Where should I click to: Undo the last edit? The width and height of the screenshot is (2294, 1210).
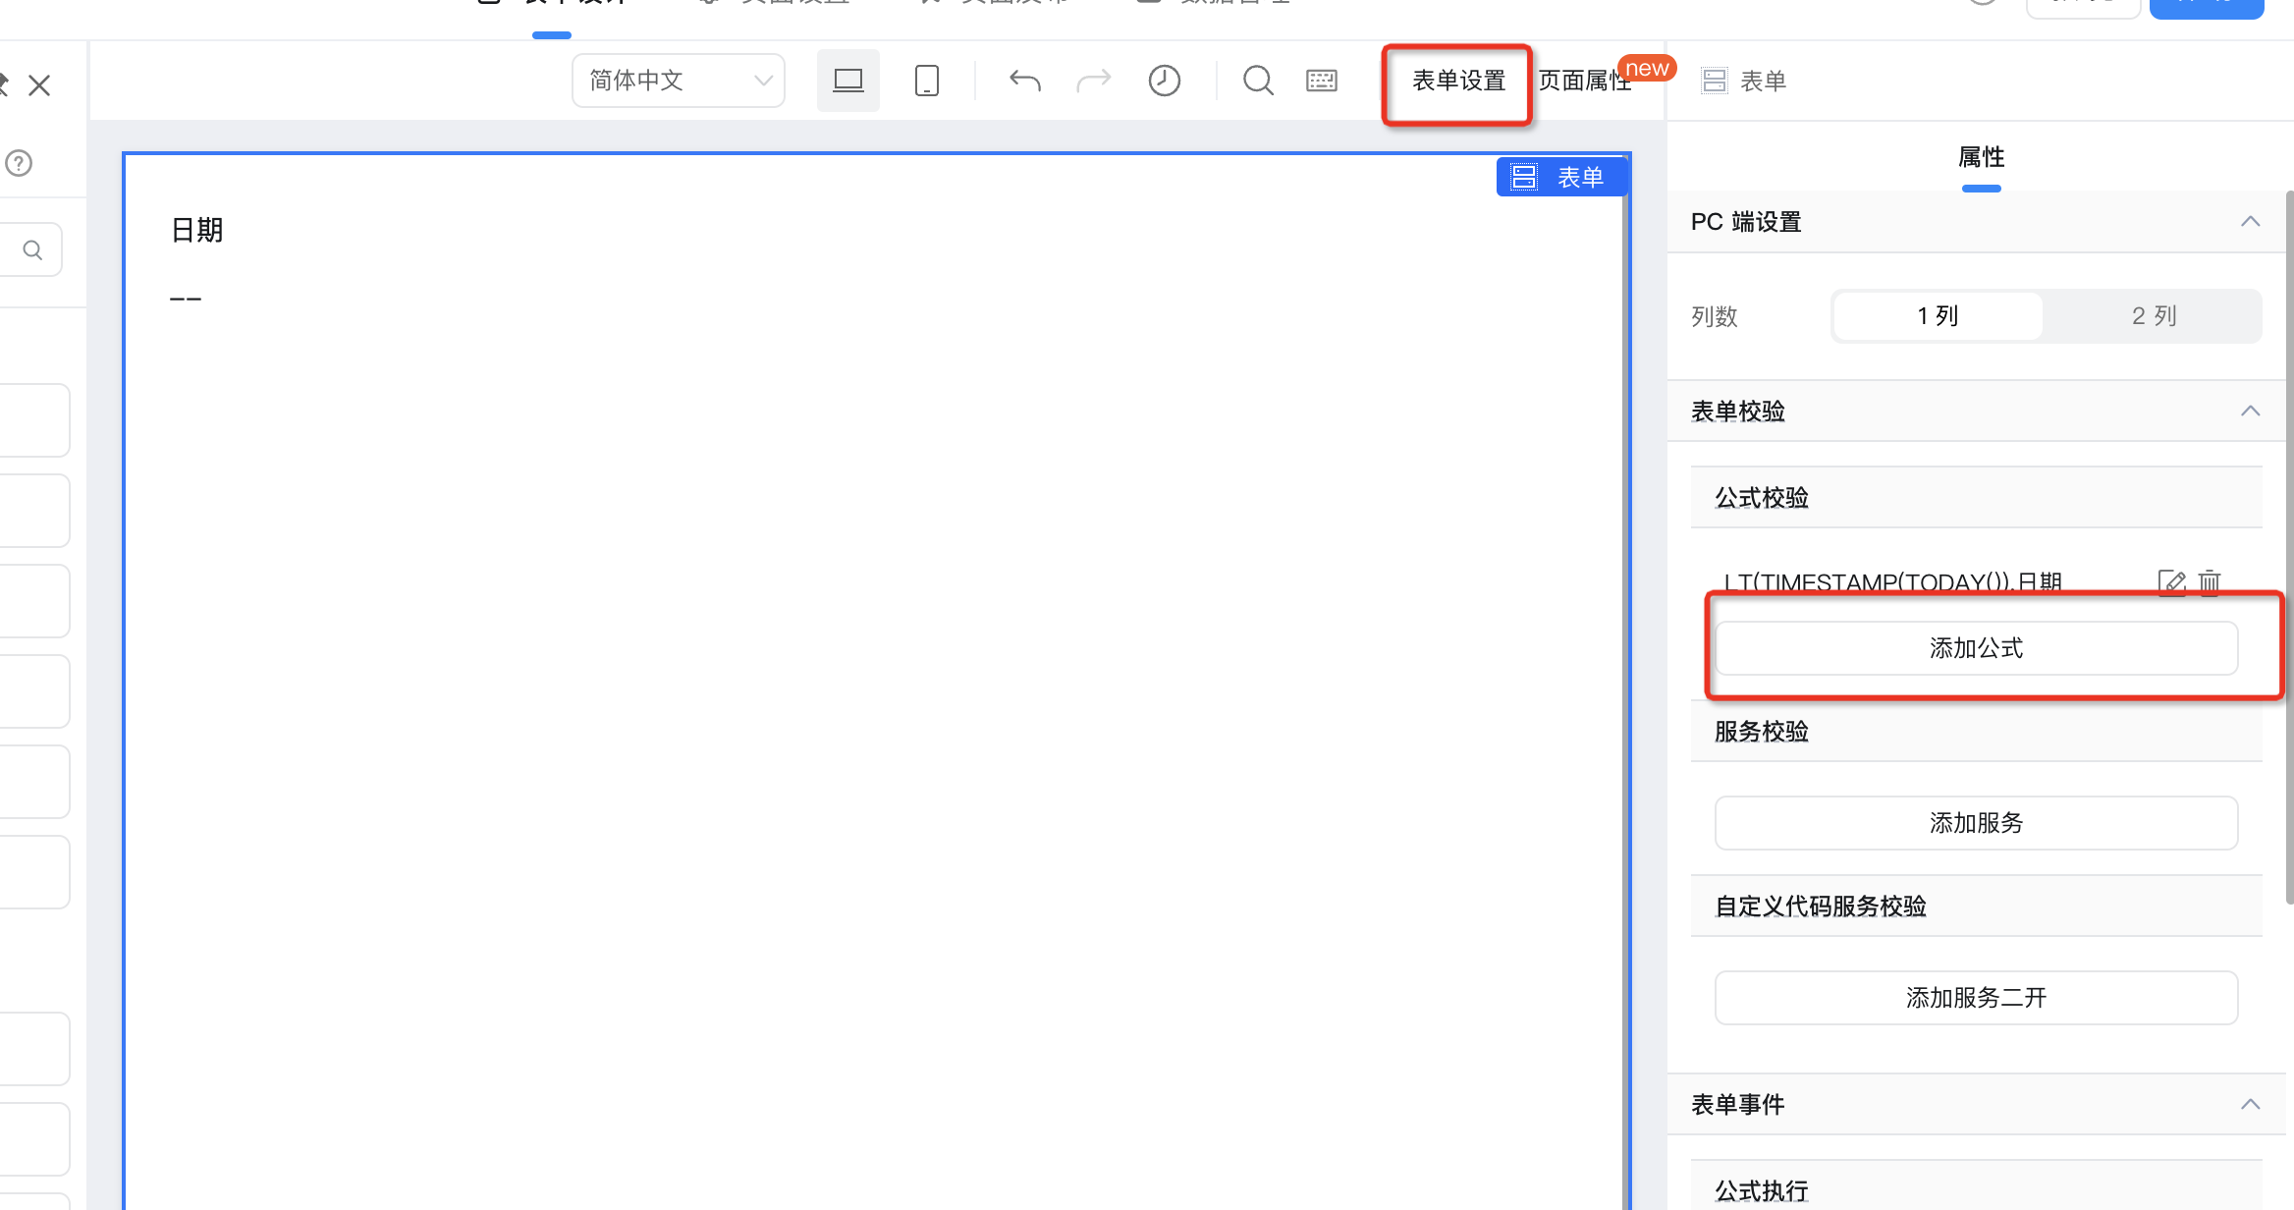(1025, 81)
